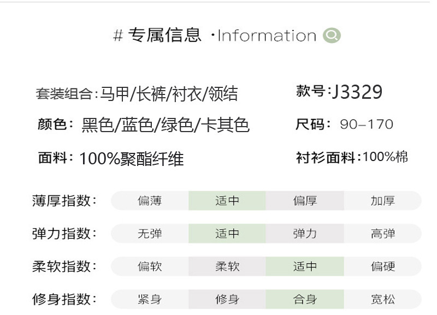Select 偏薄 in the 薄厚指数 row
The width and height of the screenshot is (437, 315).
click(150, 201)
